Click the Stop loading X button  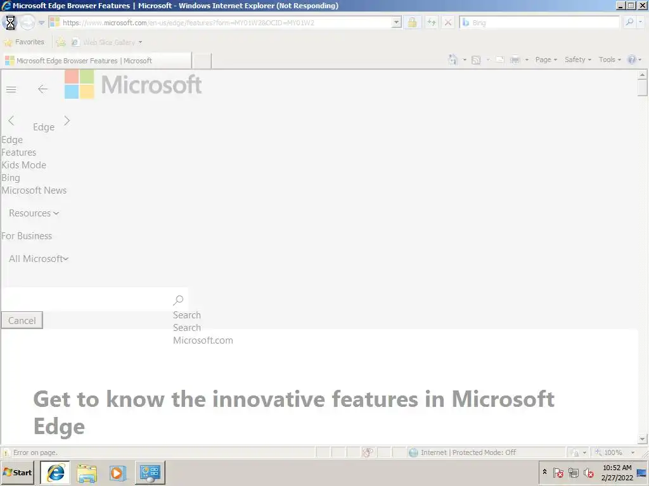click(x=448, y=22)
